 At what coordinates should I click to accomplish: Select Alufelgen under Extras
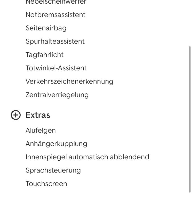pyautogui.click(x=41, y=130)
